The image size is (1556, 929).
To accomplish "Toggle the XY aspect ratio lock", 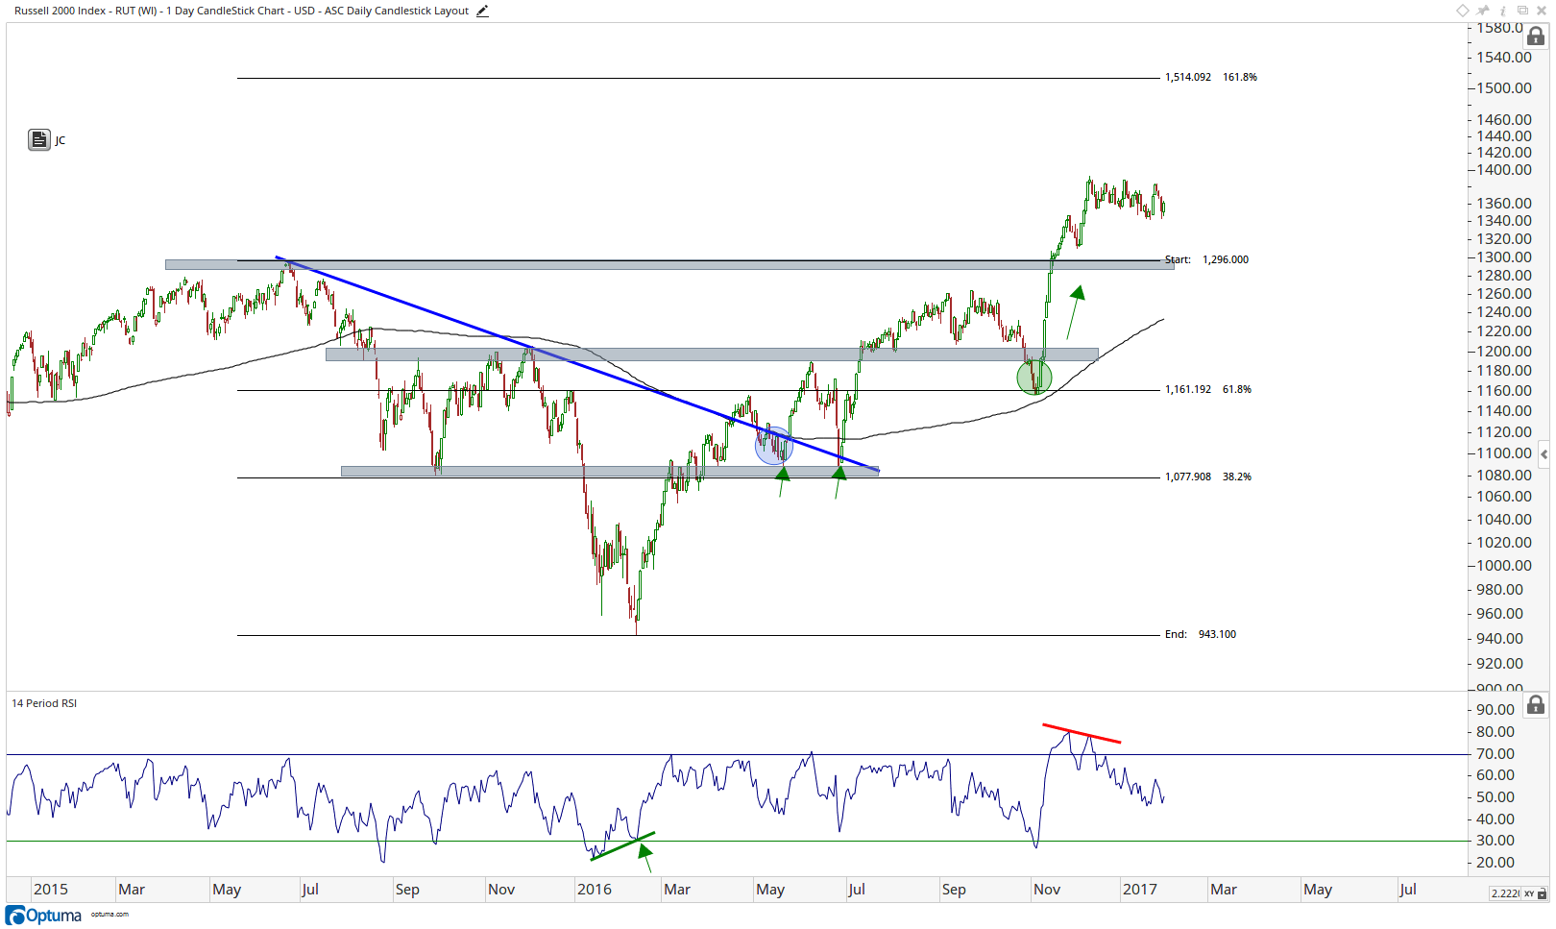I will (1536, 893).
